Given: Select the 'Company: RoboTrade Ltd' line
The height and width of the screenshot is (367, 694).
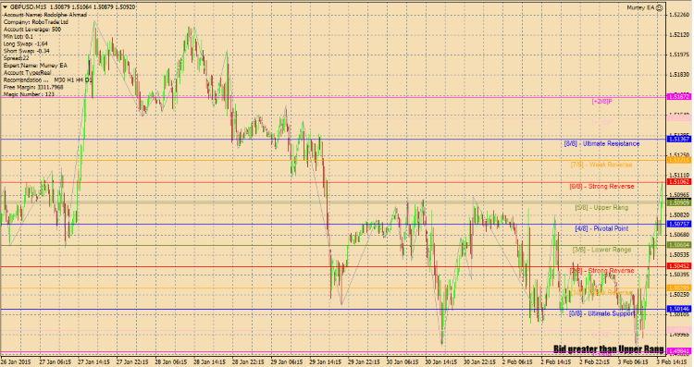Looking at the screenshot, I should point(36,21).
